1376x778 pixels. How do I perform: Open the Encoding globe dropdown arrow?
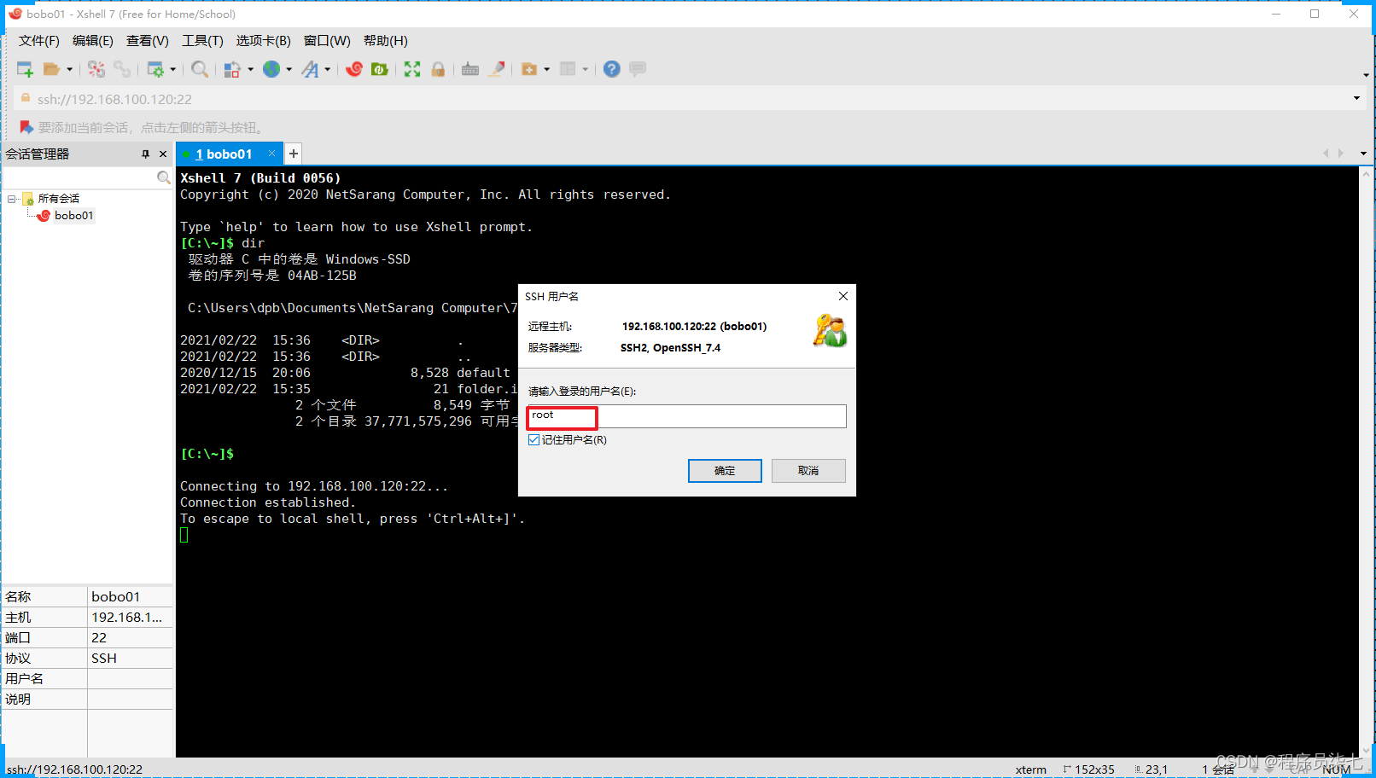click(289, 69)
